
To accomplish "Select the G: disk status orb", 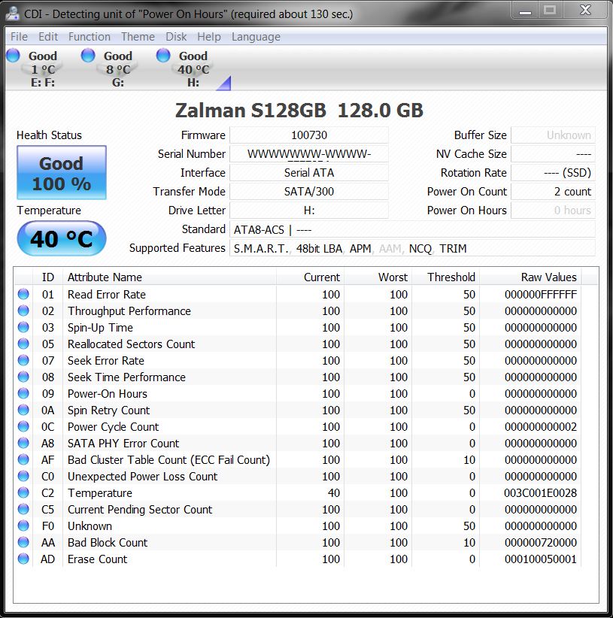I will pyautogui.click(x=88, y=56).
